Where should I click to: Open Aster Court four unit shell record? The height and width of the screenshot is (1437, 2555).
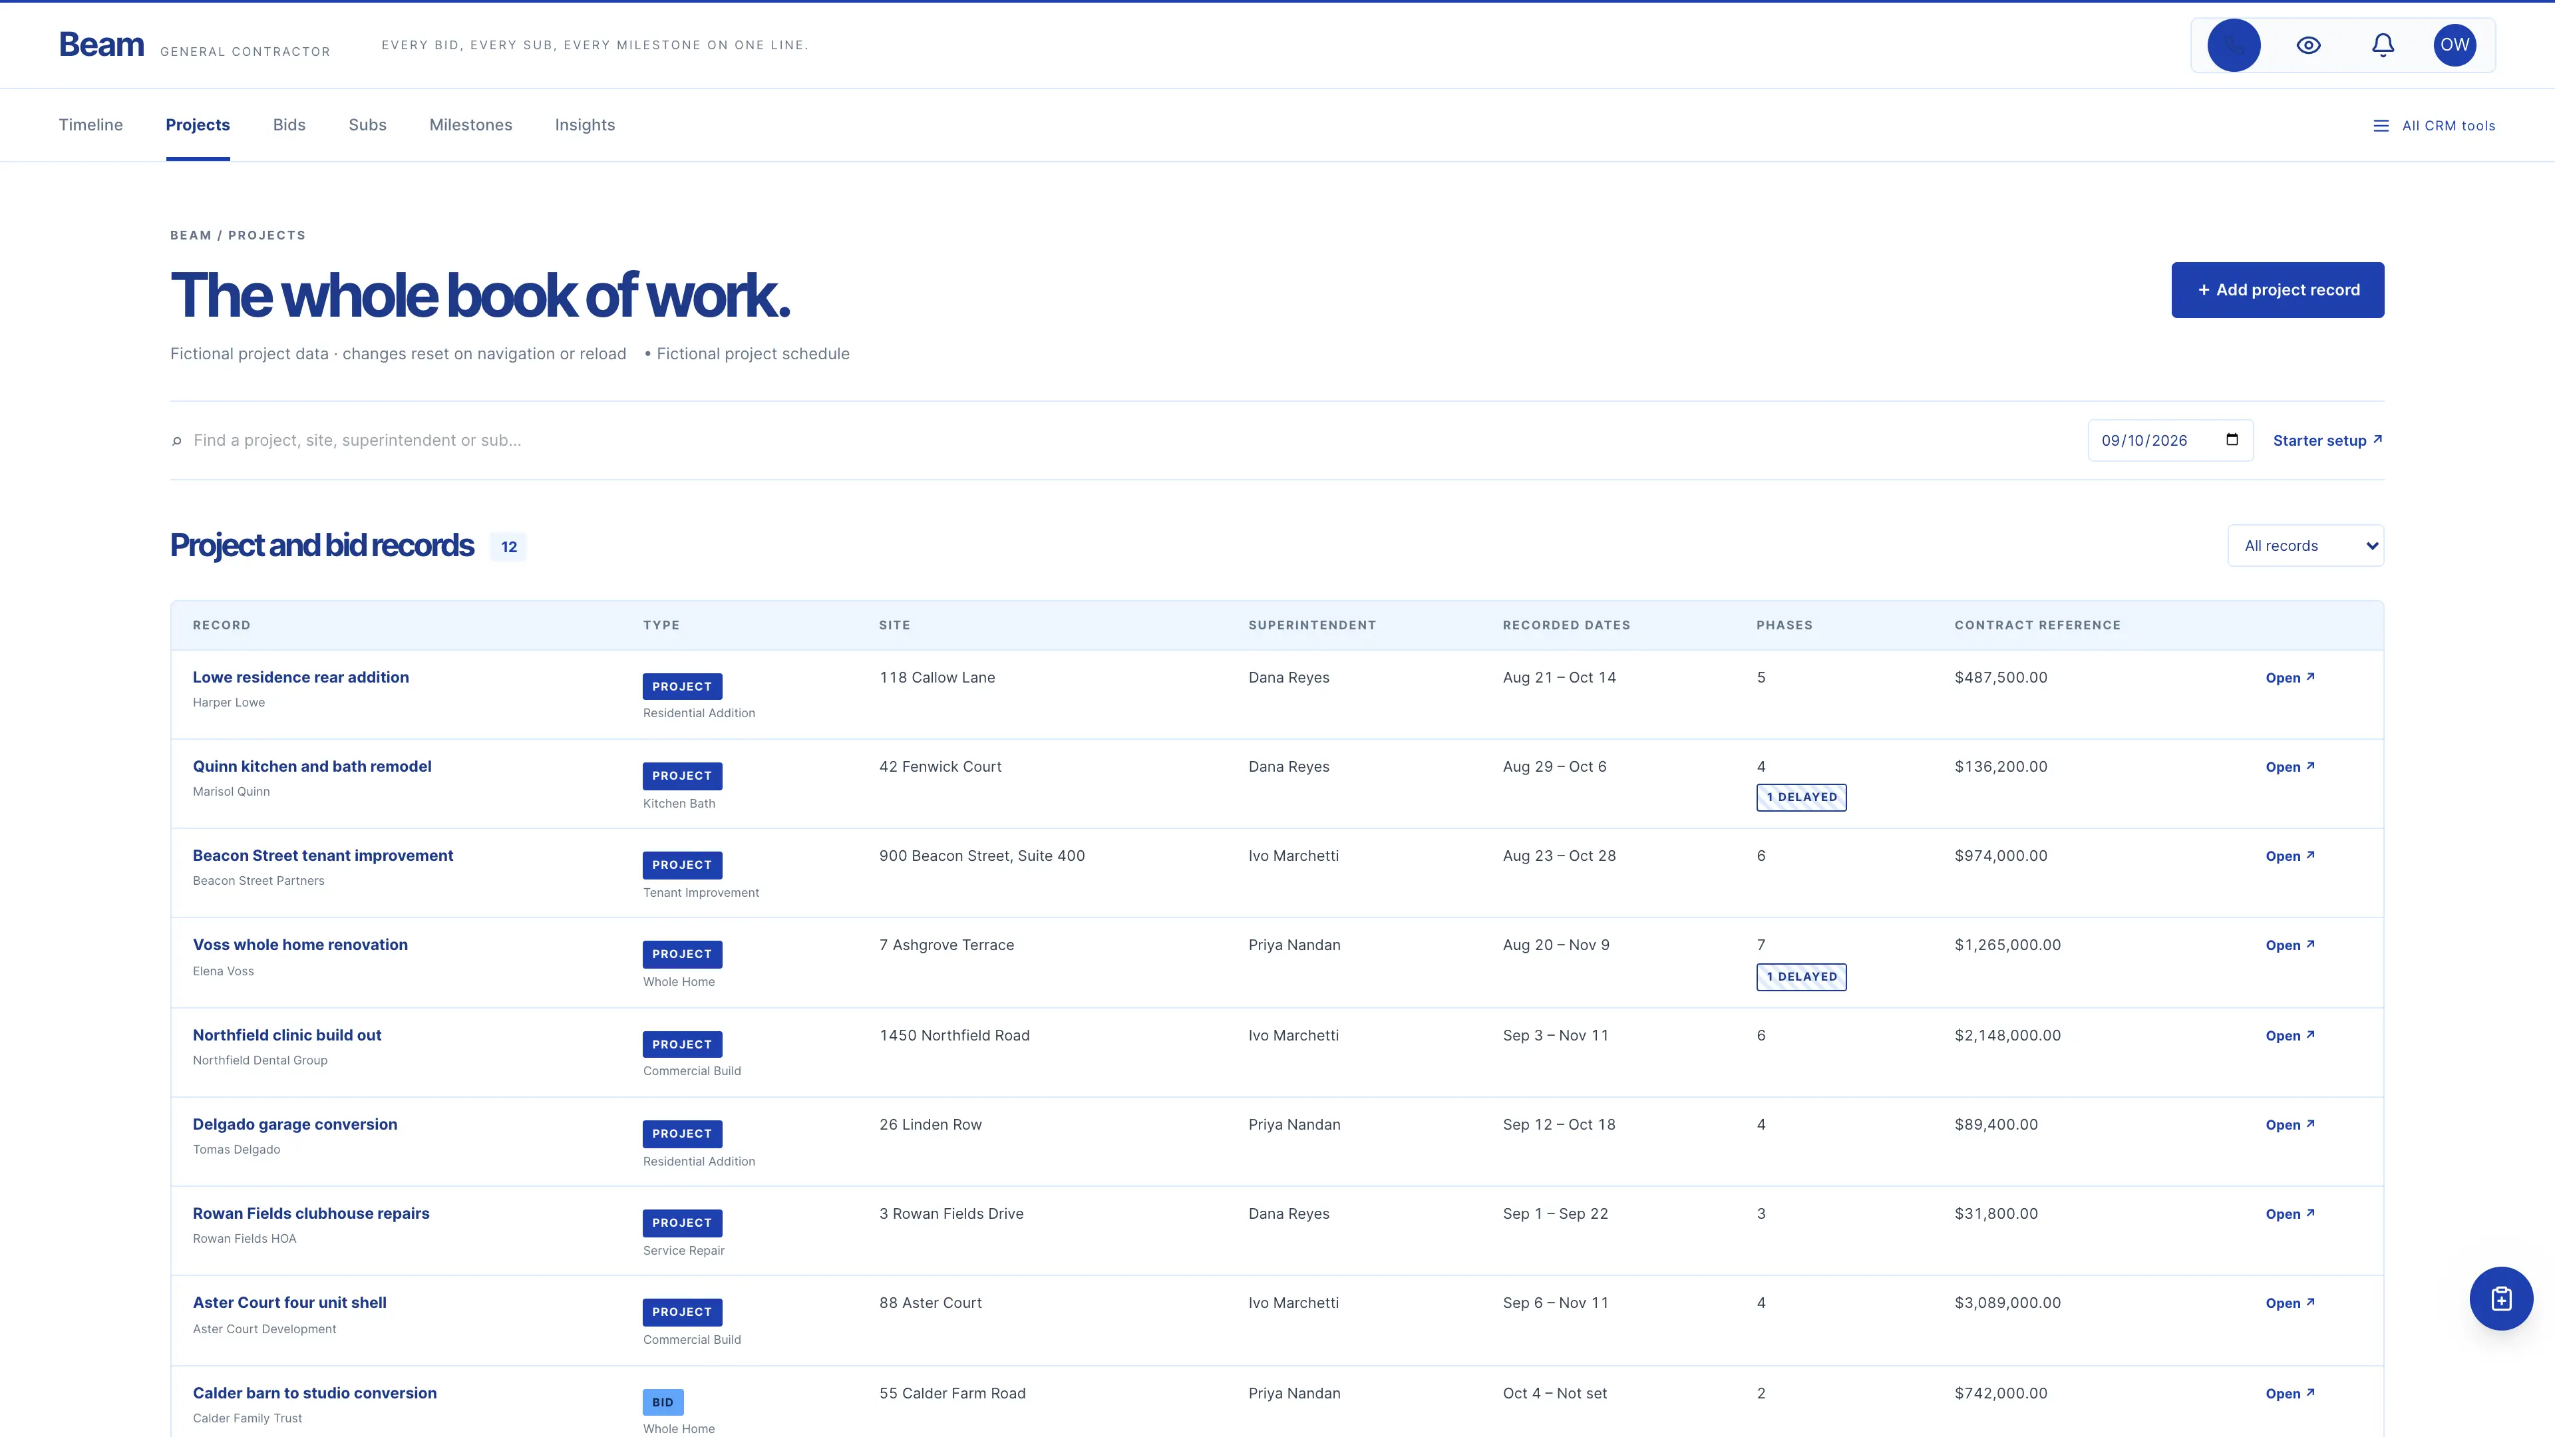click(x=289, y=1303)
